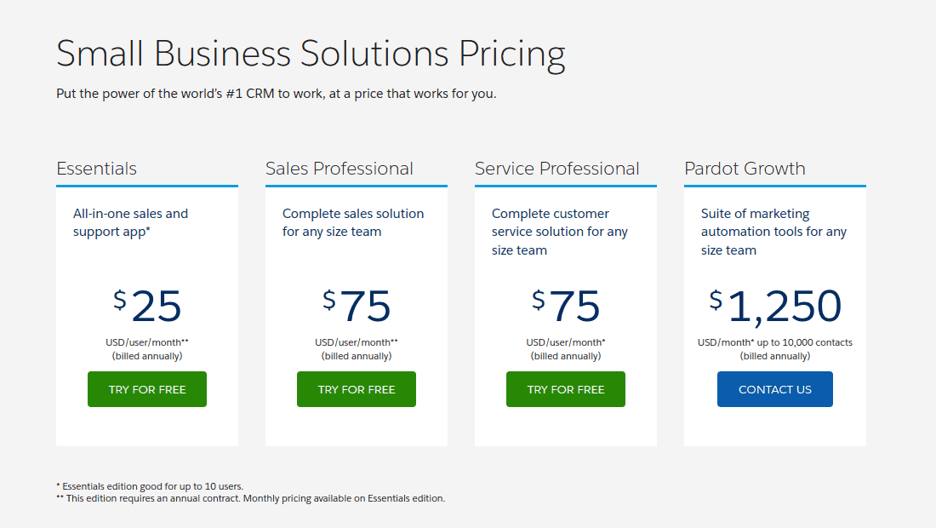The image size is (936, 528).
Task: Click the $75 Sales Professional price
Action: pyautogui.click(x=357, y=306)
